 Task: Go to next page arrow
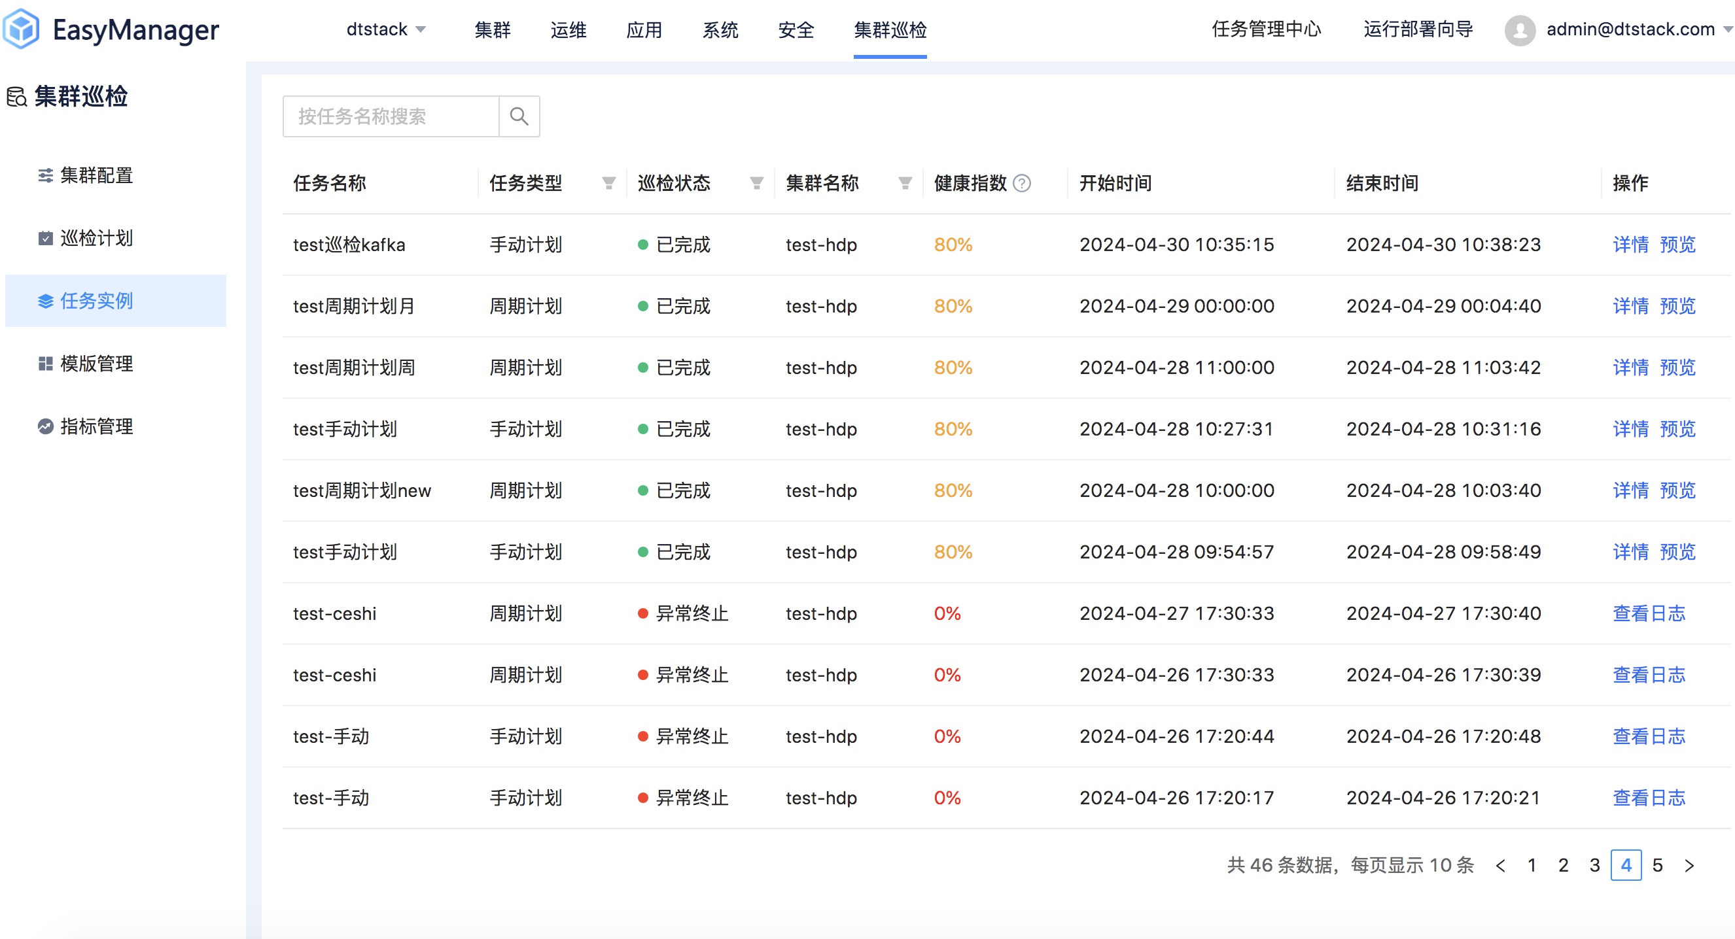[x=1689, y=865]
